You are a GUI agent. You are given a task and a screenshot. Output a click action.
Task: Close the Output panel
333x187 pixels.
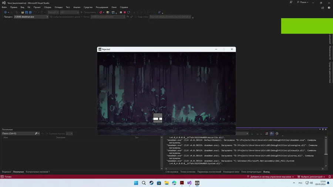[326, 129]
